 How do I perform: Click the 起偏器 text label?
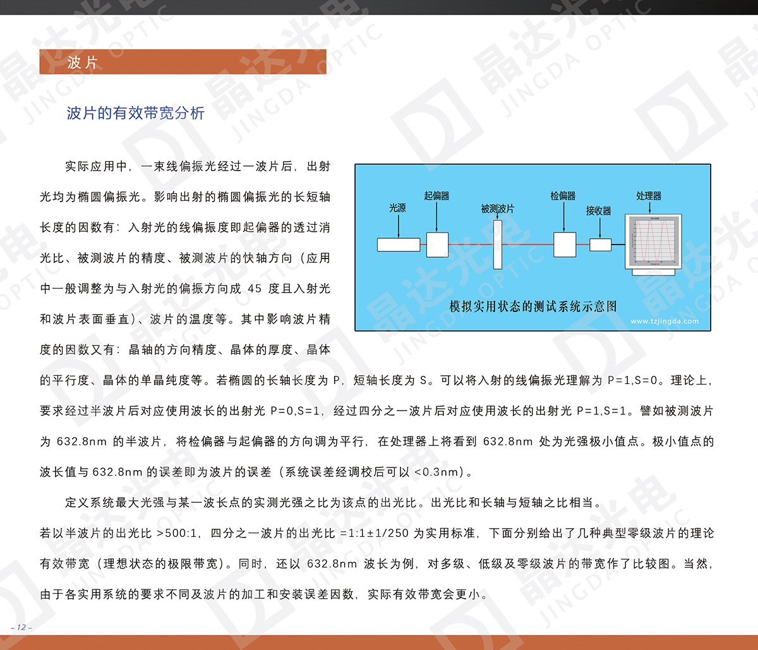[436, 196]
